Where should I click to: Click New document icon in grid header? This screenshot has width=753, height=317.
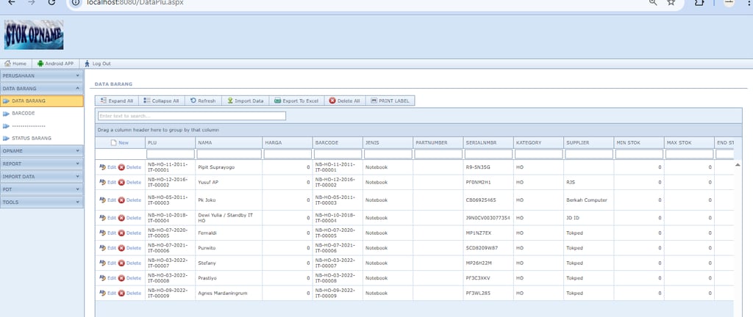click(113, 142)
